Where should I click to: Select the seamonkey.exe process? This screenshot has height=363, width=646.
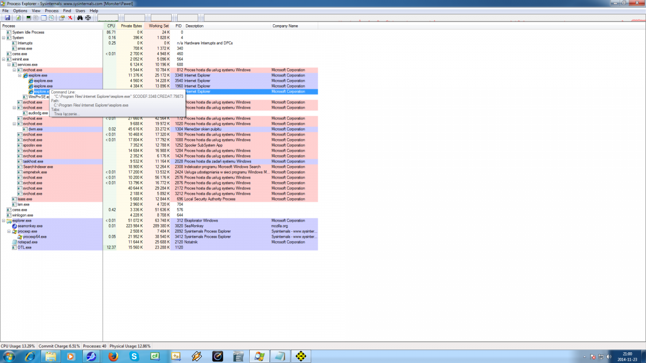pyautogui.click(x=159, y=226)
